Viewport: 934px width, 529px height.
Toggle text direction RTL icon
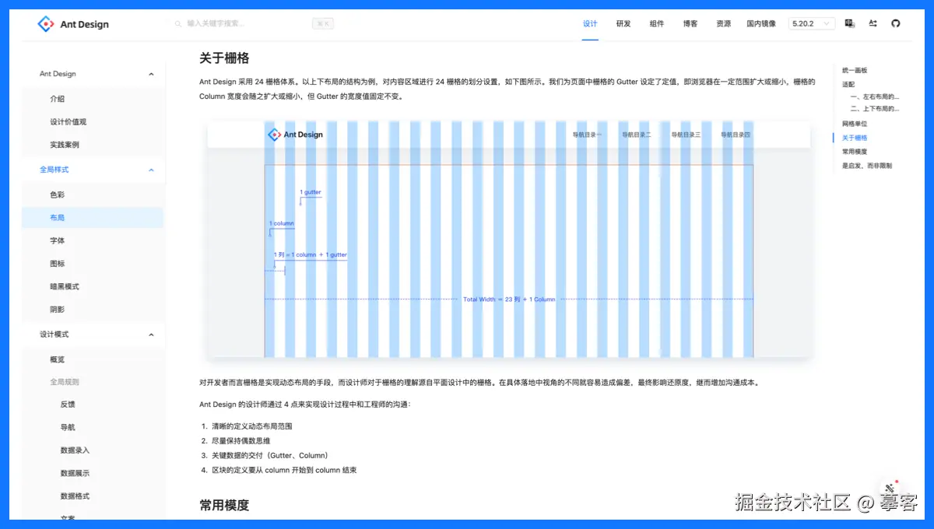tap(873, 24)
